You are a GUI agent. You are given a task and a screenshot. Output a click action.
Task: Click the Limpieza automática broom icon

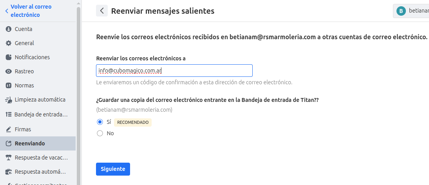[9, 100]
